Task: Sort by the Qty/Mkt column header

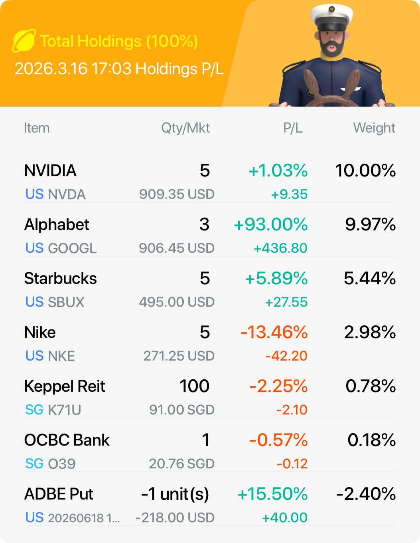Action: tap(185, 128)
